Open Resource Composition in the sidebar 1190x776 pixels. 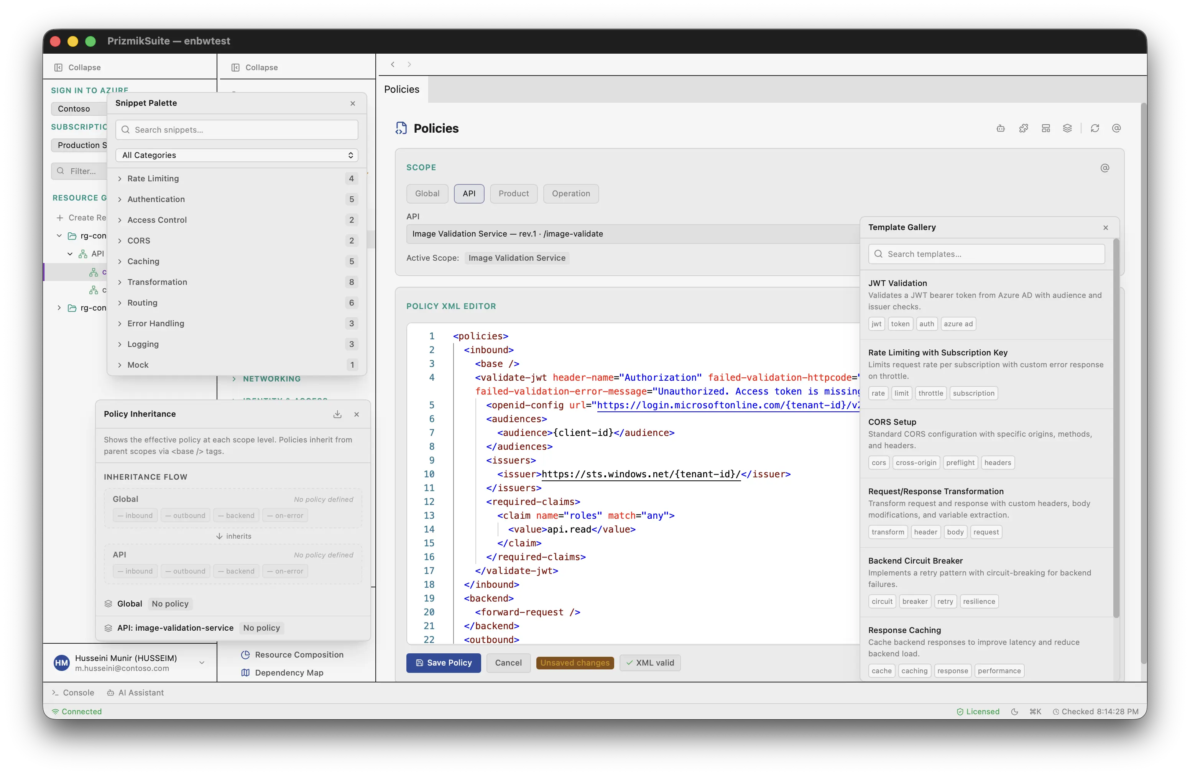click(293, 655)
